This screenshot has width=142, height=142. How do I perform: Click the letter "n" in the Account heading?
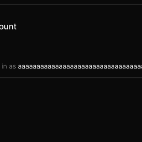click(11, 27)
